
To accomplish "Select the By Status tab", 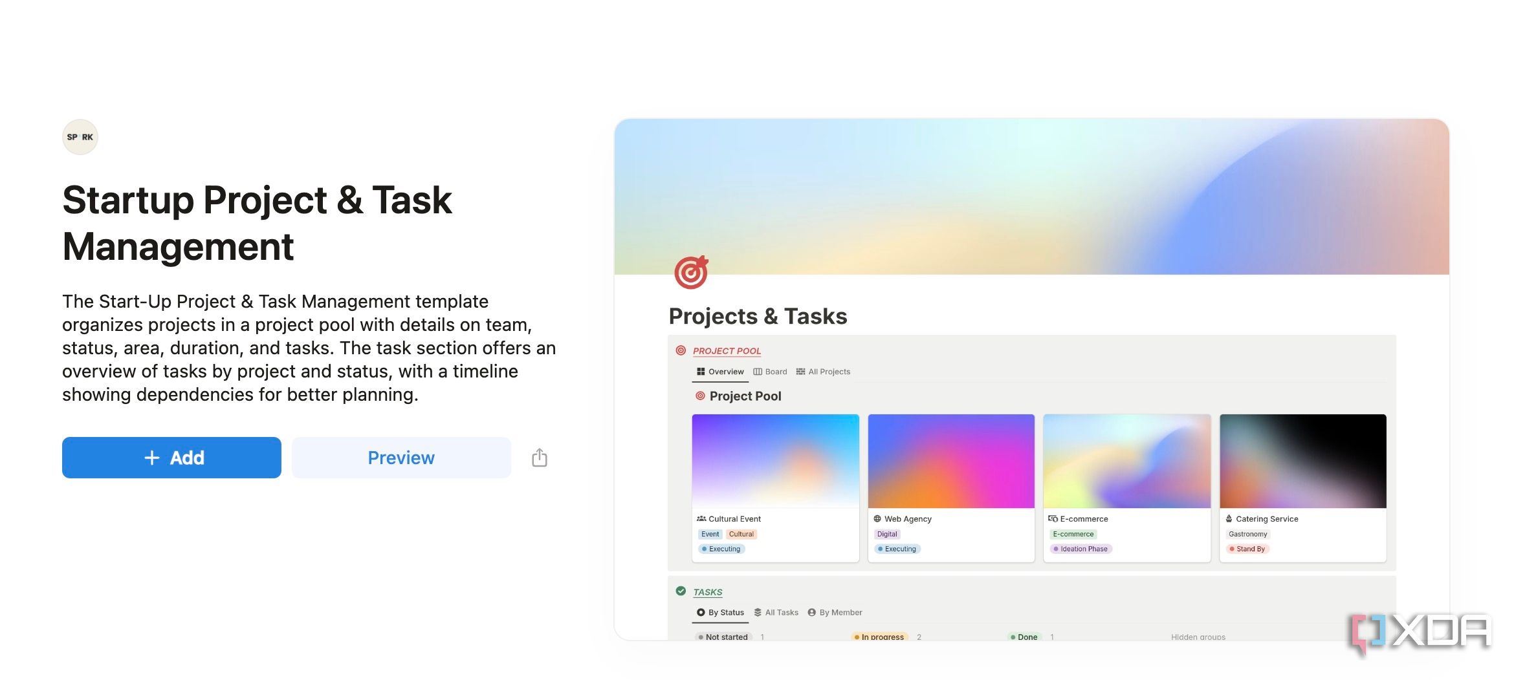I will [720, 612].
